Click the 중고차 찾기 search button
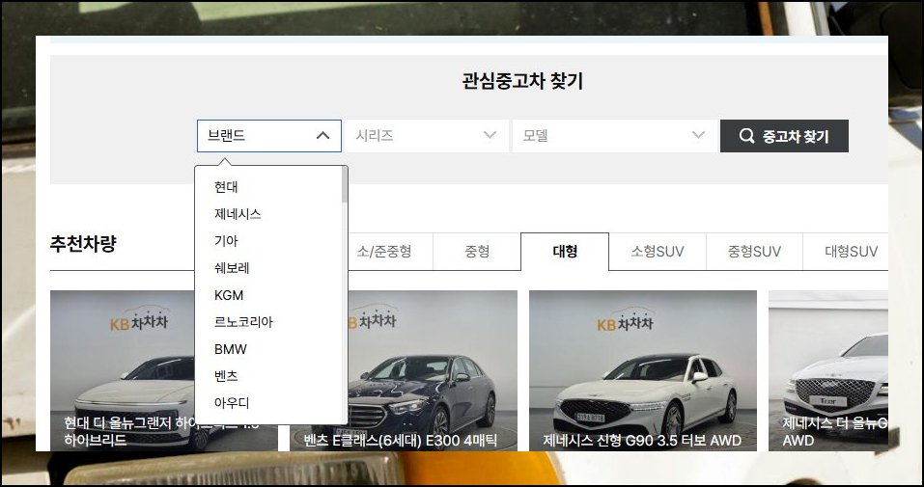Viewport: 924px width, 487px height. click(784, 136)
